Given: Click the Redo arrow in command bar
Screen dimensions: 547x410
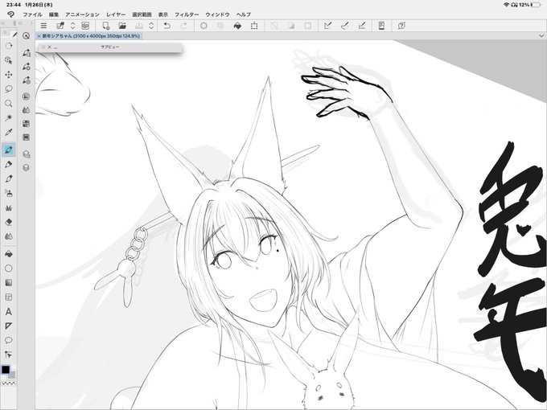Looking at the screenshot, I should [x=183, y=26].
